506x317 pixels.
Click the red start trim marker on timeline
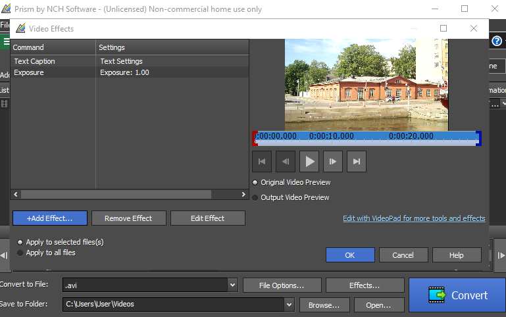tap(255, 138)
